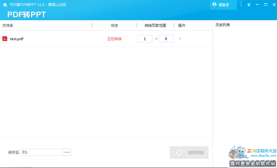Image resolution: width=277 pixels, height=168 pixels.
Task: Click the 状态 column header
Action: tap(115, 26)
